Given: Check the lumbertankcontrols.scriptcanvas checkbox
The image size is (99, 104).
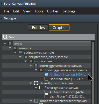Looking at the screenshot, I should [36, 101].
